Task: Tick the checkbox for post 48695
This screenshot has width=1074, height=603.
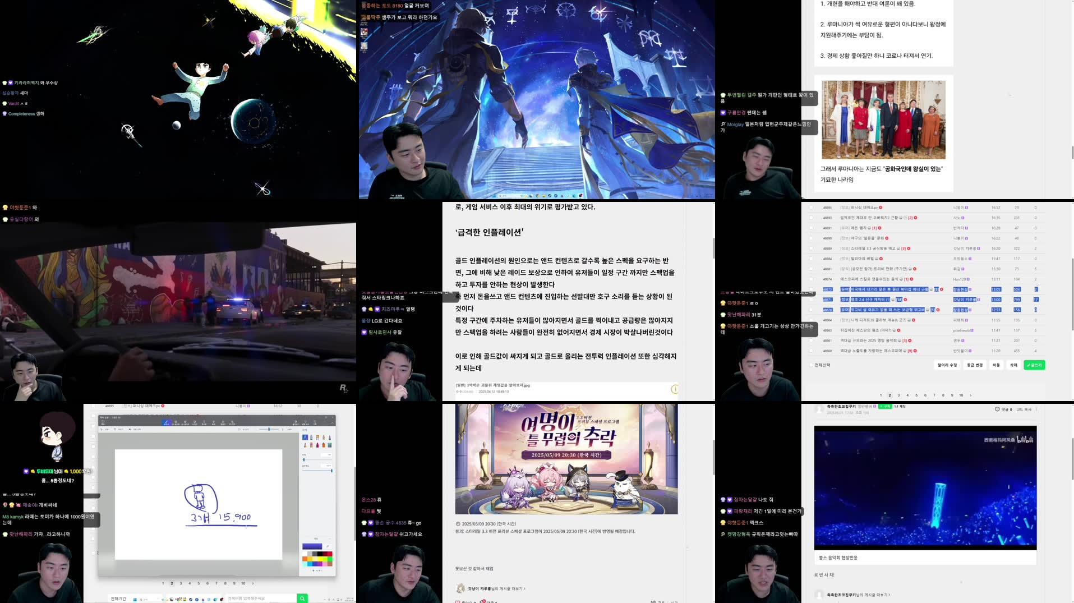Action: 811,208
